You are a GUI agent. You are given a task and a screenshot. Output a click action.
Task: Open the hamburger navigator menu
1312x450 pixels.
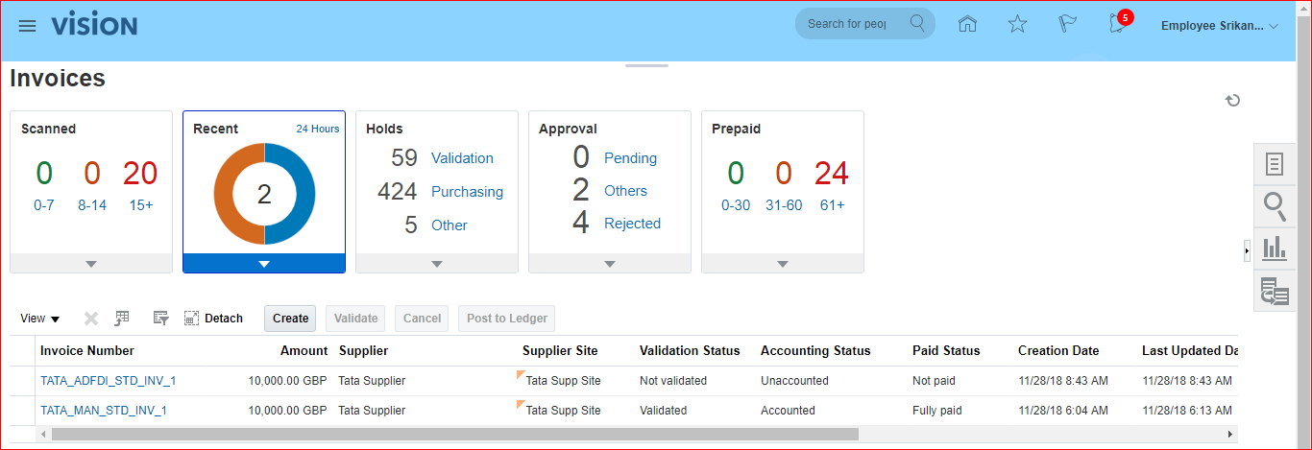[x=27, y=26]
